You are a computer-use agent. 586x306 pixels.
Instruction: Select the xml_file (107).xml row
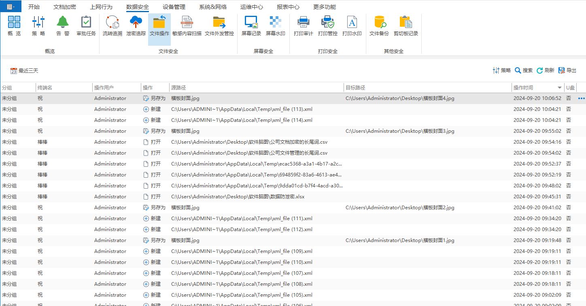(x=293, y=273)
